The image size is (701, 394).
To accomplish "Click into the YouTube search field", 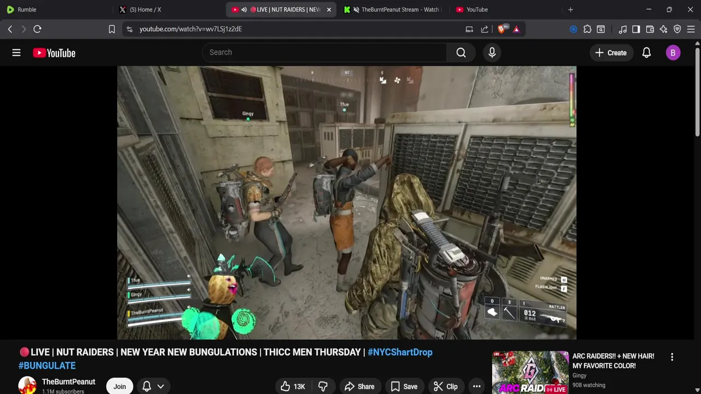I will [323, 53].
